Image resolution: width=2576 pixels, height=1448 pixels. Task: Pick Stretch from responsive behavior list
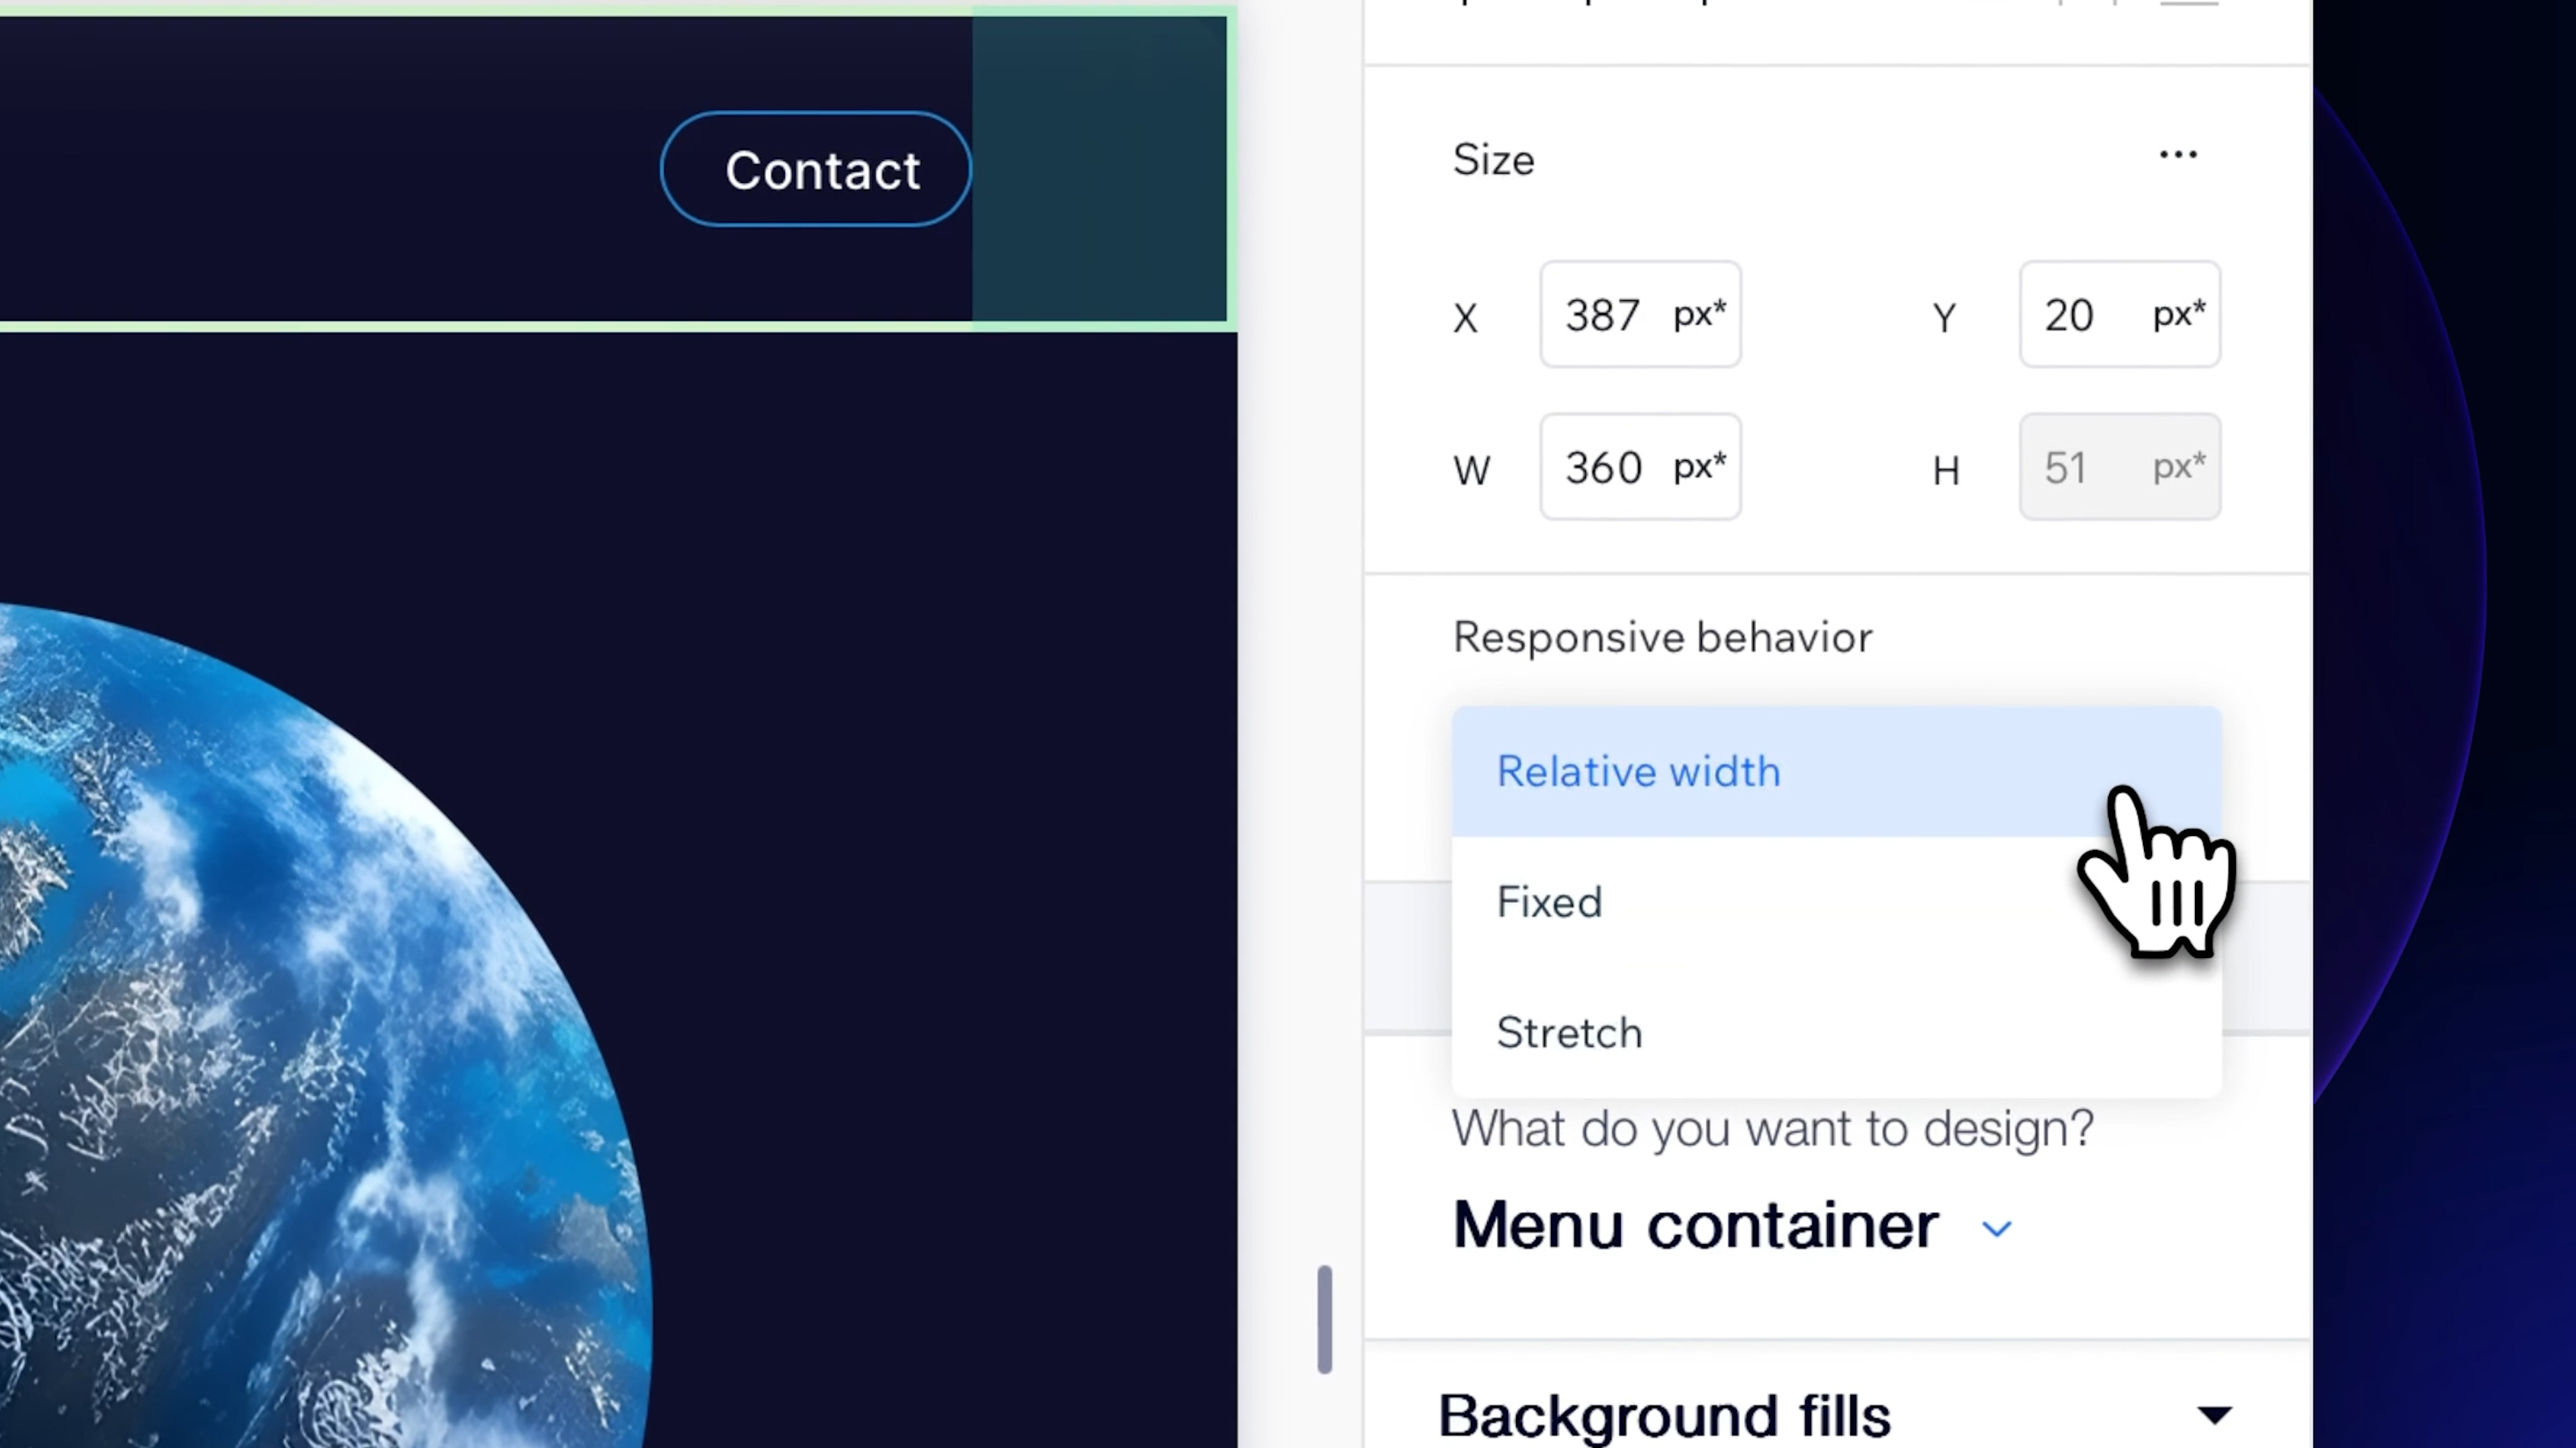click(x=1569, y=1032)
